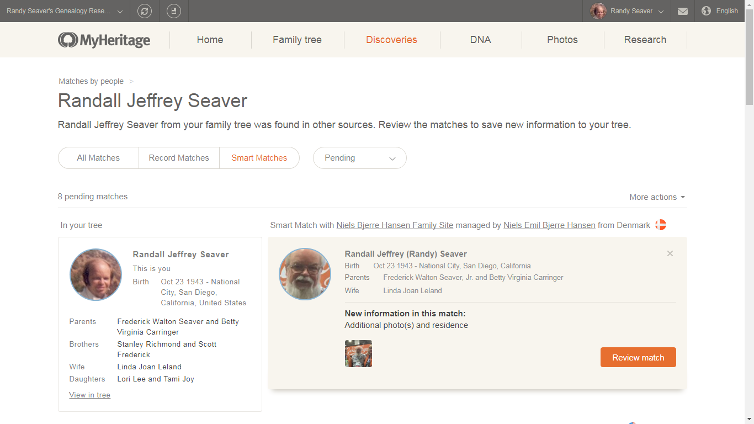Open the Research menu
The height and width of the screenshot is (424, 754).
(x=645, y=40)
